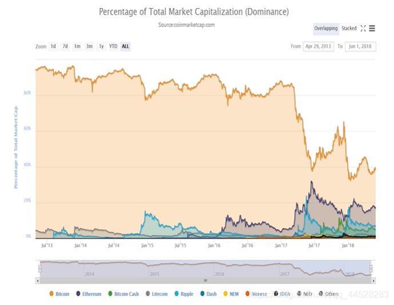This screenshot has height=305, width=394.
Task: Switch chart to Stacked view
Action: (349, 29)
